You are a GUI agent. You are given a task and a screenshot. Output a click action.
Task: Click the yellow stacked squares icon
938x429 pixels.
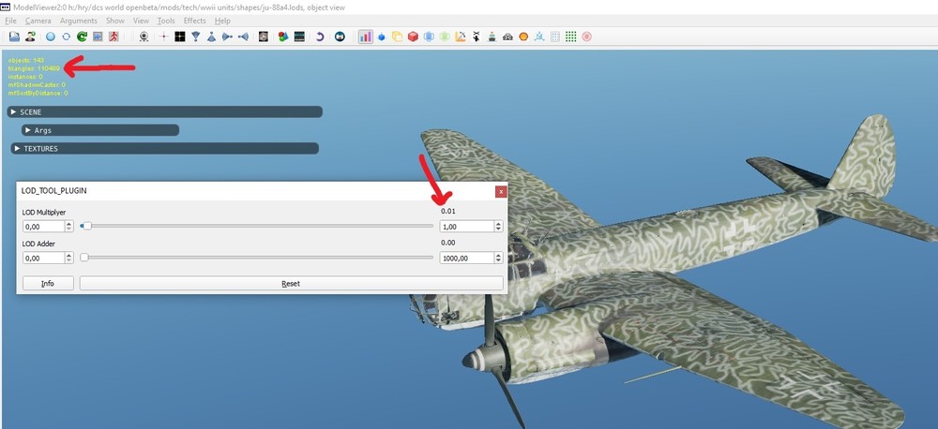click(x=397, y=37)
